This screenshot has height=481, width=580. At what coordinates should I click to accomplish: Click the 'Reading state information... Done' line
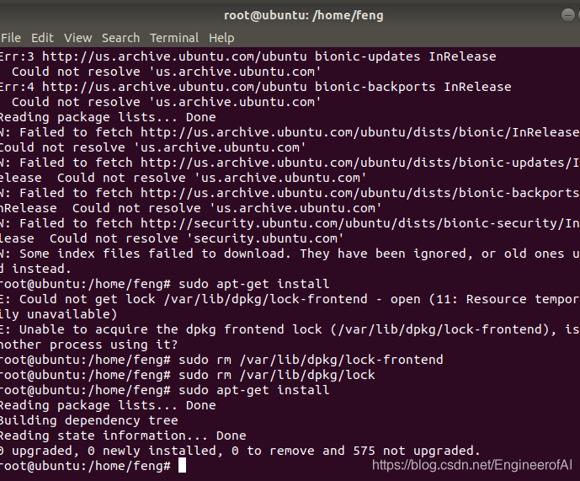pyautogui.click(x=123, y=436)
